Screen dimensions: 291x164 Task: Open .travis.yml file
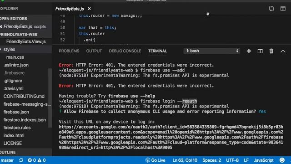coord(13,88)
